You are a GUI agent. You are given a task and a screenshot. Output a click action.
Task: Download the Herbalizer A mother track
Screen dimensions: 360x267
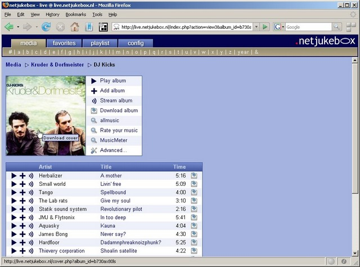coord(194,176)
